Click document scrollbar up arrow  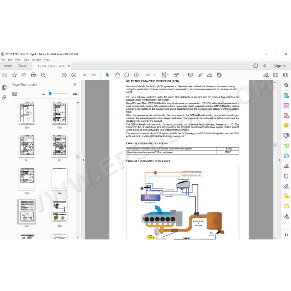pos(275,82)
